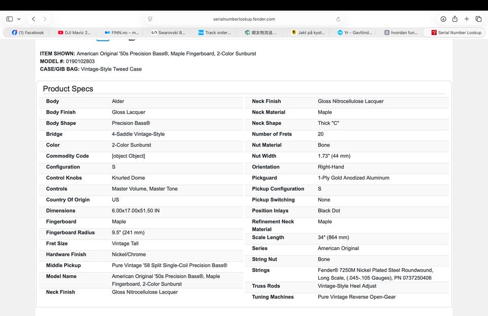Viewport: 488px width, 316px height.
Task: Click the Product Specs heading
Action: click(x=68, y=89)
